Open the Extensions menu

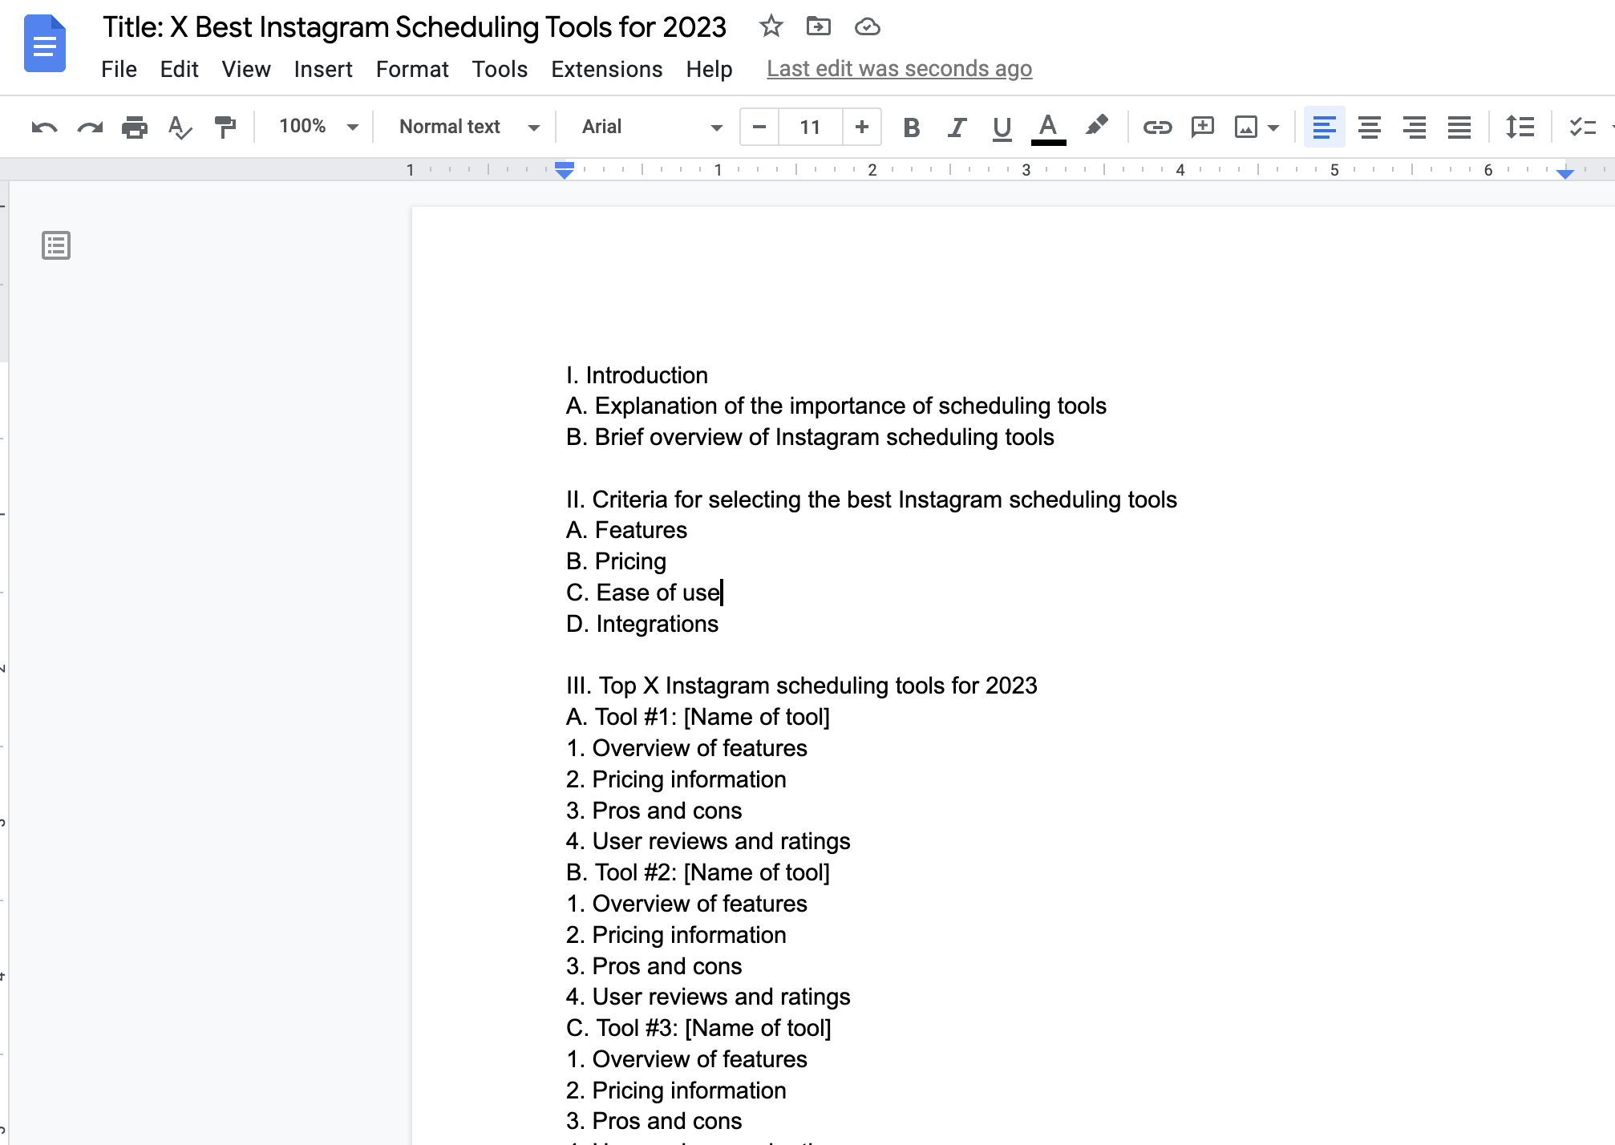tap(606, 68)
